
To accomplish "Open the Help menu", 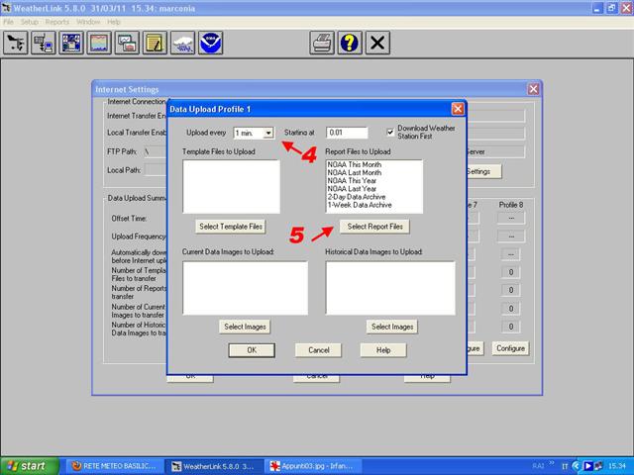I will [114, 22].
